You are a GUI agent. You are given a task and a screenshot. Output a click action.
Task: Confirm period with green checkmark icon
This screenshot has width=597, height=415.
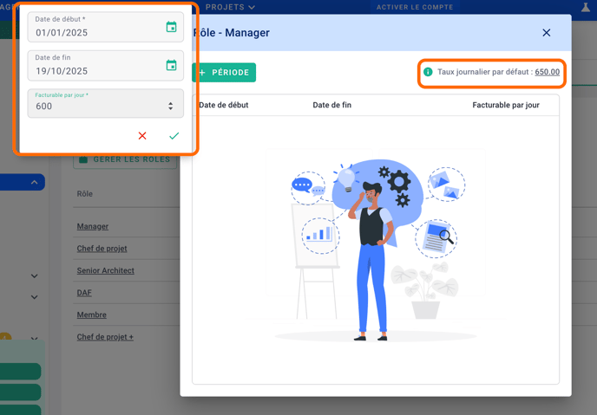[x=174, y=136]
